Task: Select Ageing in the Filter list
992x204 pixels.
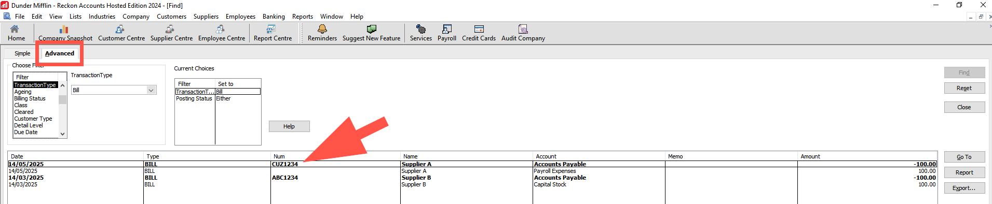Action: [23, 92]
